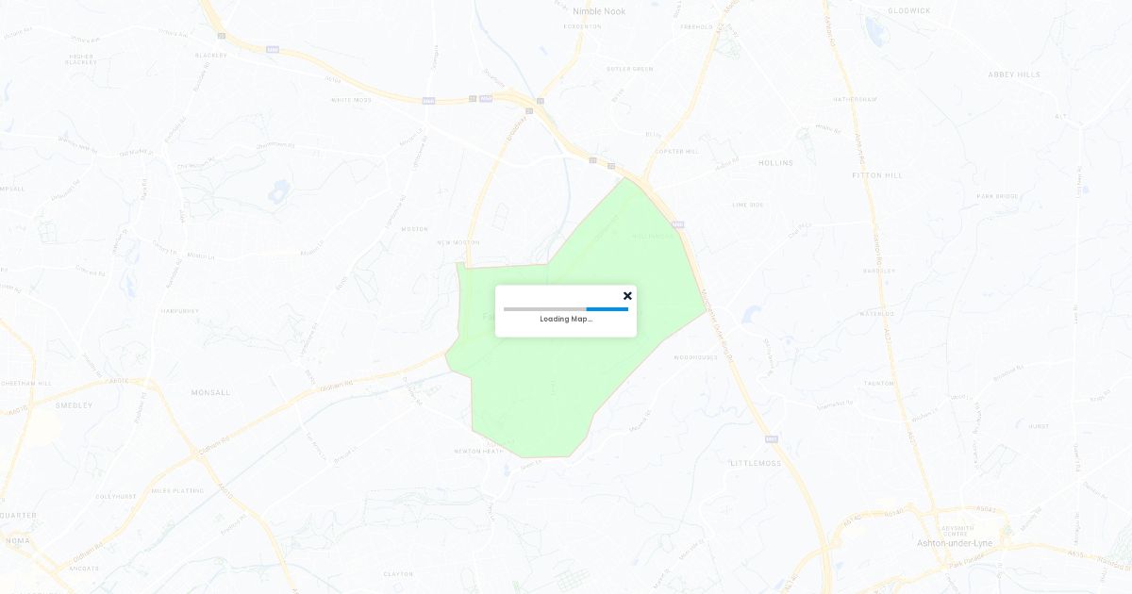Click the Fitton Hill map label
The width and height of the screenshot is (1132, 594).
877,175
